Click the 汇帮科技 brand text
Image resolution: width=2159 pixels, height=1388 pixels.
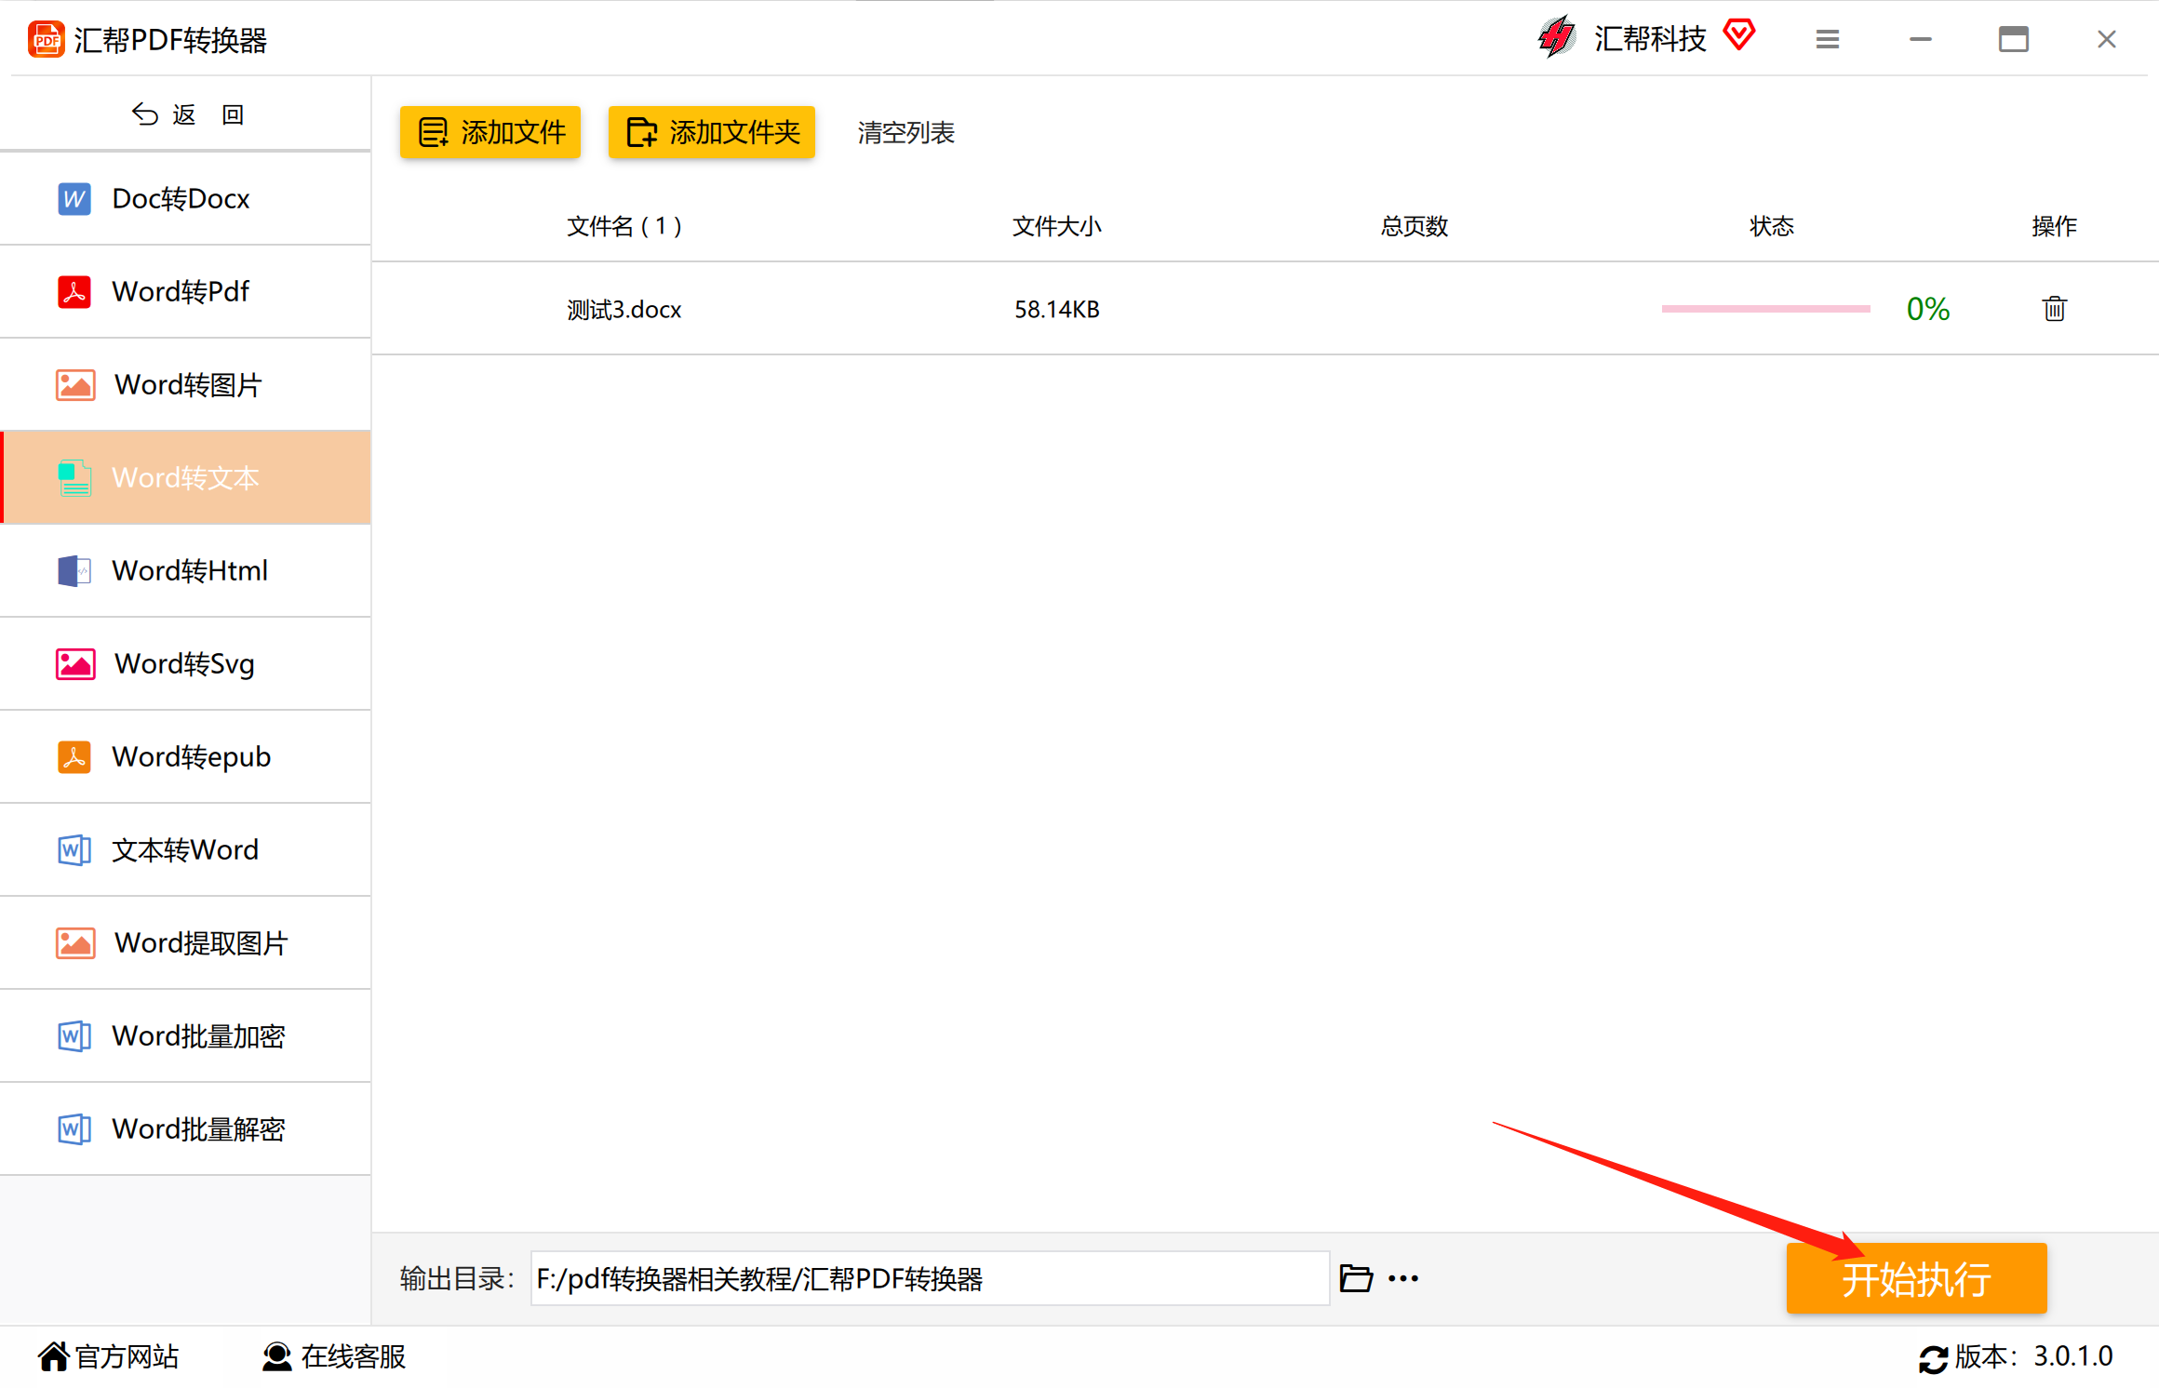click(x=1650, y=39)
